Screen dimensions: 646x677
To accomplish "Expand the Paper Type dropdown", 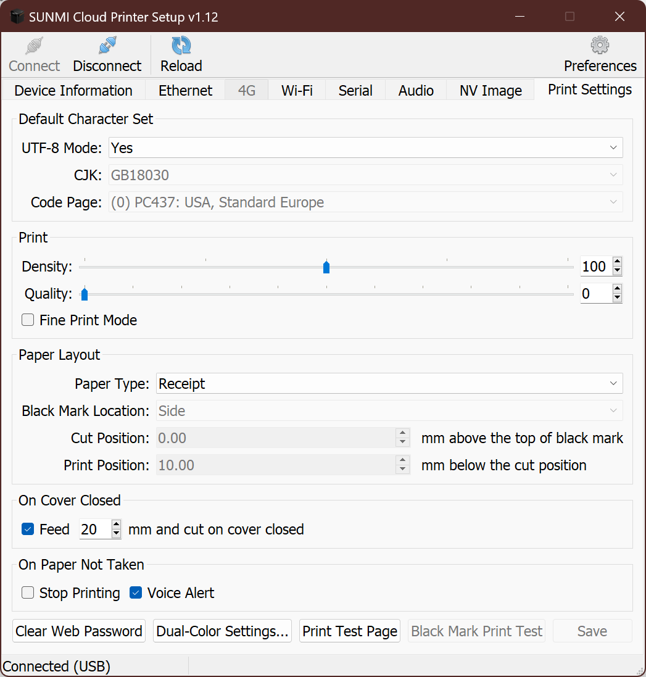I will click(x=389, y=384).
